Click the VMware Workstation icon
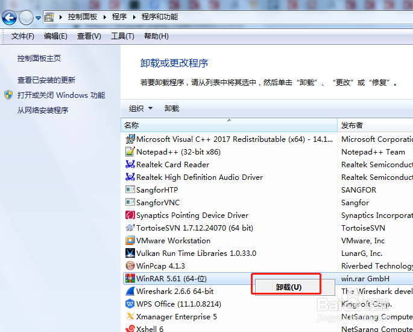Image resolution: width=413 pixels, height=332 pixels. coord(130,240)
